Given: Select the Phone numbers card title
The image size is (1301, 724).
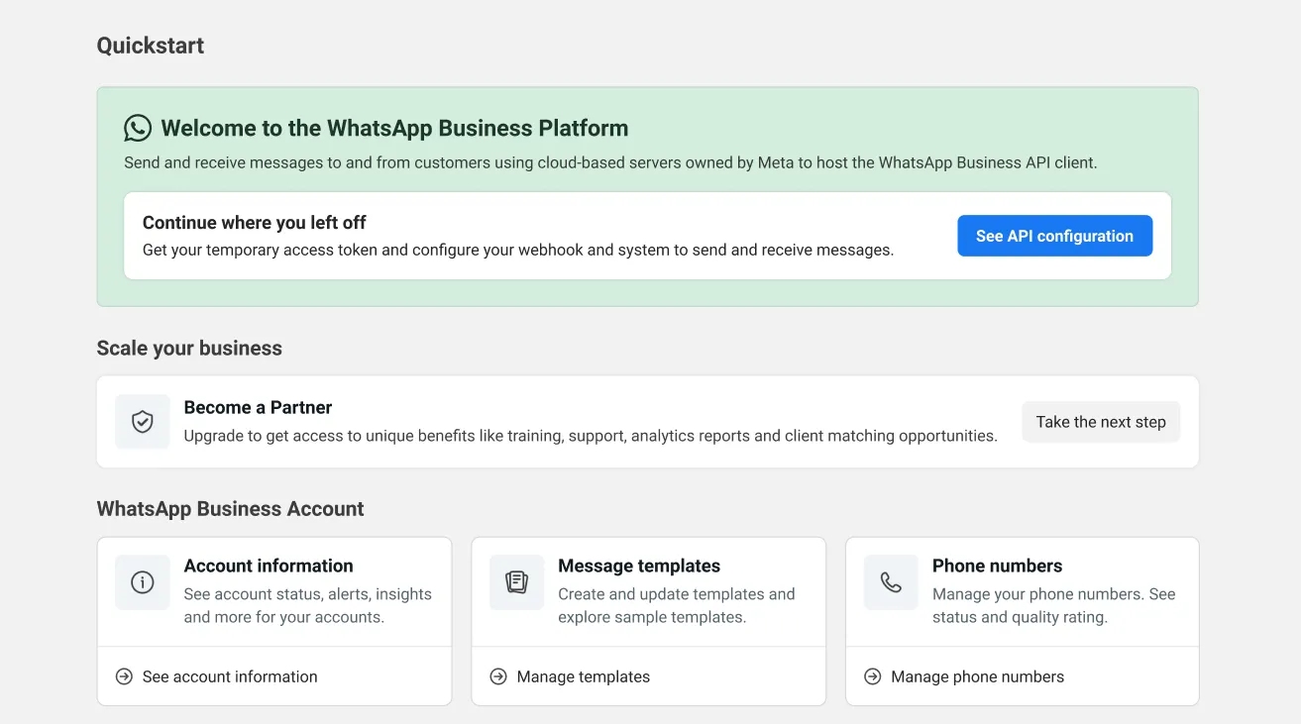Looking at the screenshot, I should [997, 566].
